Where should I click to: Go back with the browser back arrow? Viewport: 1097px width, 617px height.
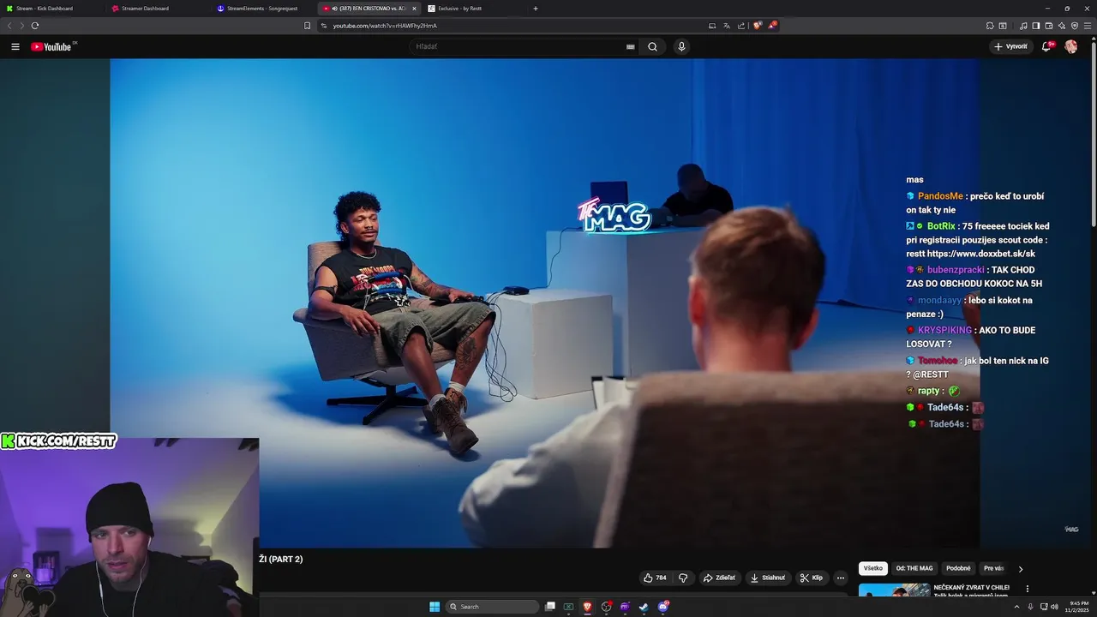point(9,26)
